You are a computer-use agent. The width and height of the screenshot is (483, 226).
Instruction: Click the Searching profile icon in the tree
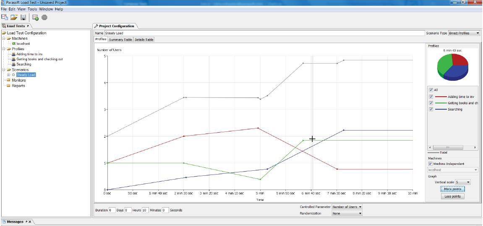click(14, 64)
